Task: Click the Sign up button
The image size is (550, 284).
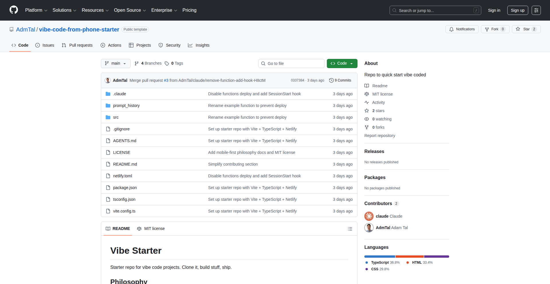Action: pyautogui.click(x=518, y=10)
